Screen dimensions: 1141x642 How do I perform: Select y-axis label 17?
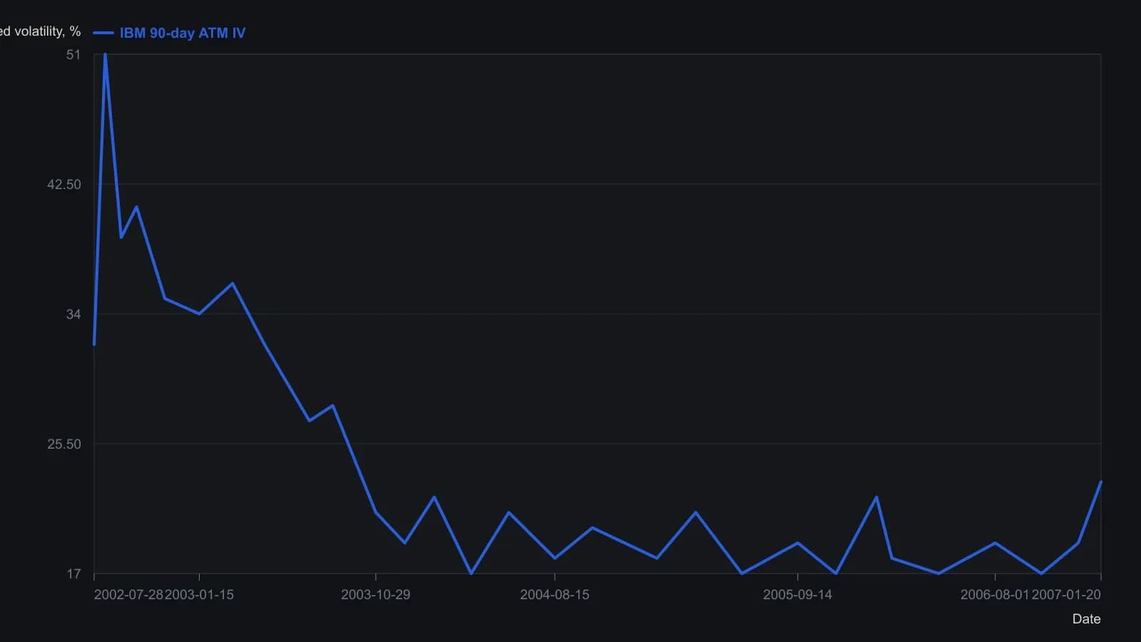click(x=73, y=574)
